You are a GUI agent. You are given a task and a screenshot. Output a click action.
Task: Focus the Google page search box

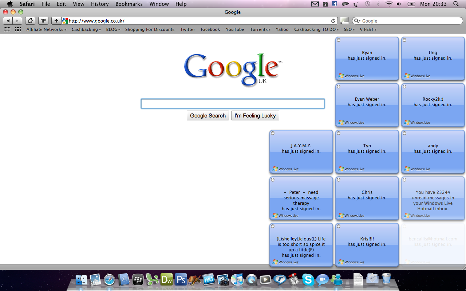click(233, 104)
